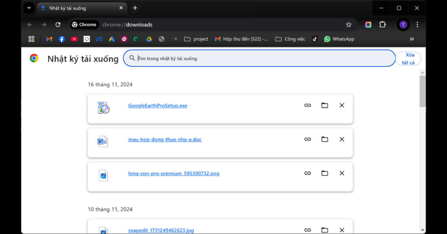Click the Chrome site info chip
The width and height of the screenshot is (447, 234).
point(84,25)
